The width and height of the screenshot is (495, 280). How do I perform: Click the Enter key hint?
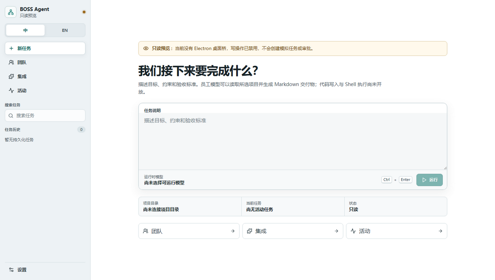coord(405,180)
